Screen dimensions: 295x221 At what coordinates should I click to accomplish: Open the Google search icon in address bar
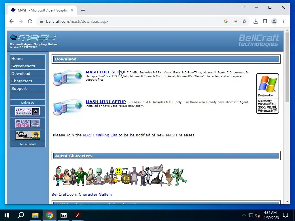click(x=226, y=21)
